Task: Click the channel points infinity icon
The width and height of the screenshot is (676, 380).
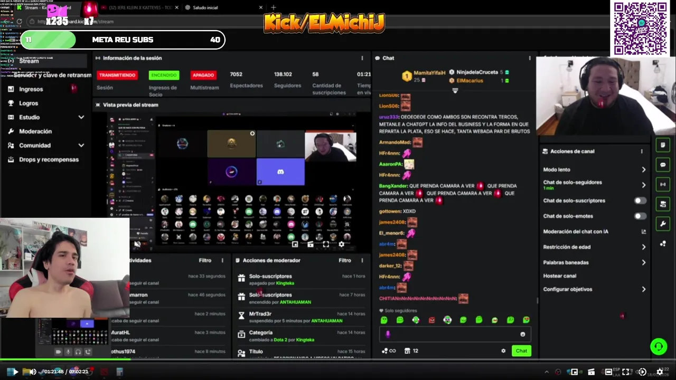Action: pos(389,351)
